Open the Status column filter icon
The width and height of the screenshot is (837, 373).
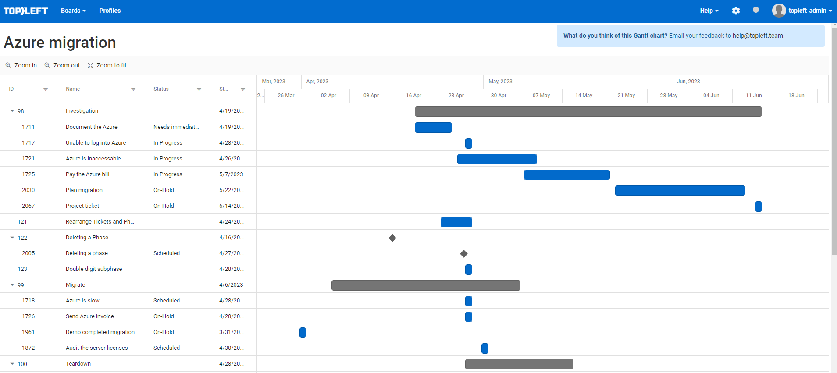[199, 89]
